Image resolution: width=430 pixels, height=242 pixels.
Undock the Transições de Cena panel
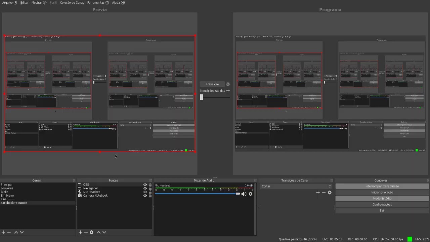(332, 180)
